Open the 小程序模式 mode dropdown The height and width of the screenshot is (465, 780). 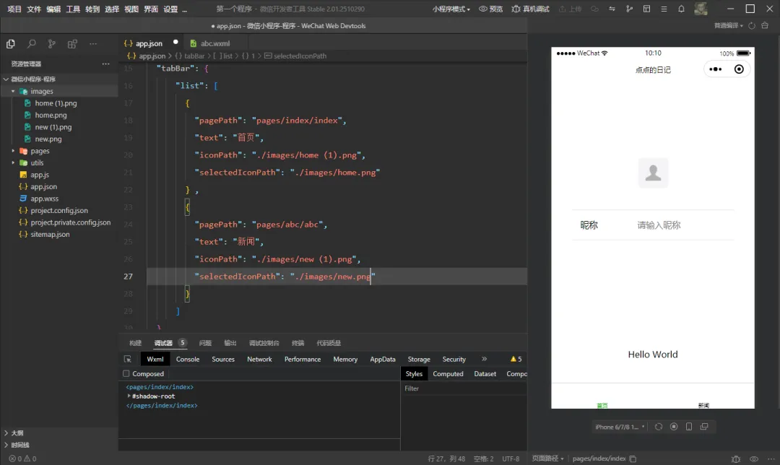(451, 9)
